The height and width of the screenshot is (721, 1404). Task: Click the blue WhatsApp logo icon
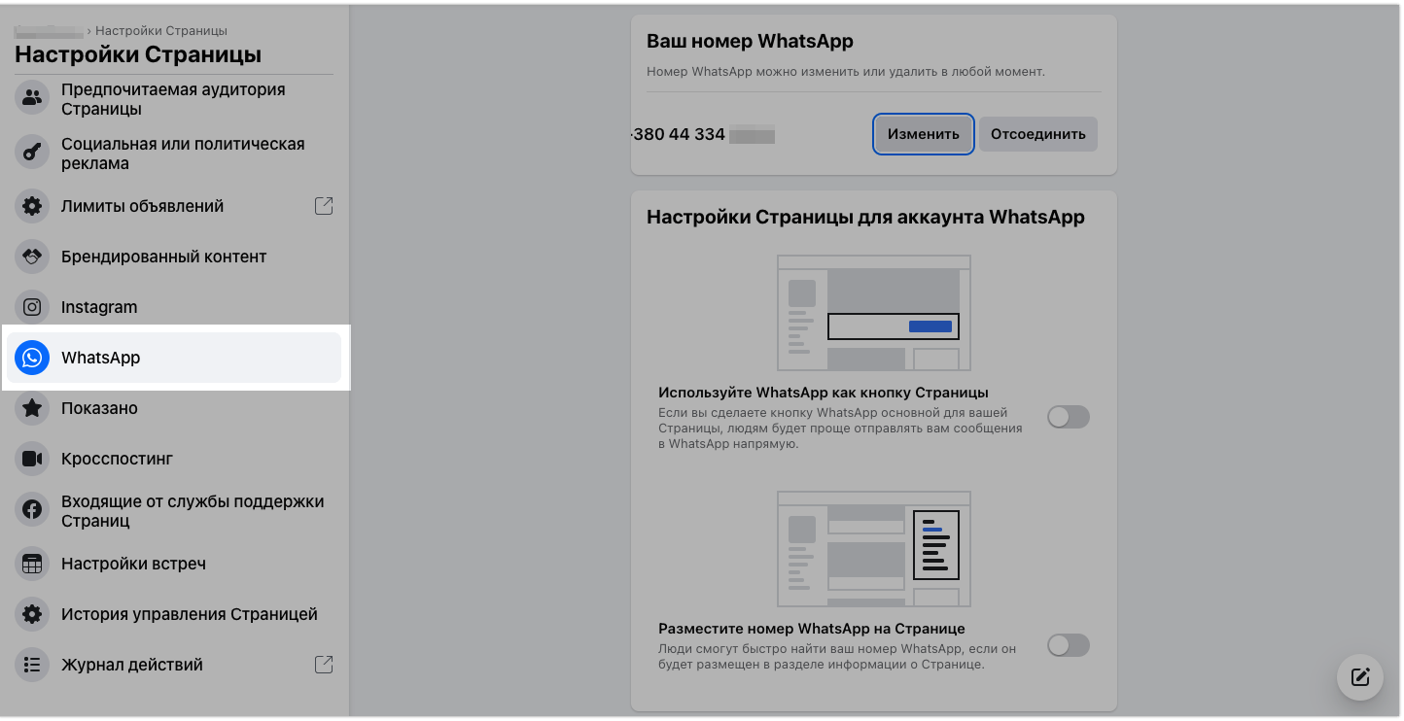(x=32, y=358)
